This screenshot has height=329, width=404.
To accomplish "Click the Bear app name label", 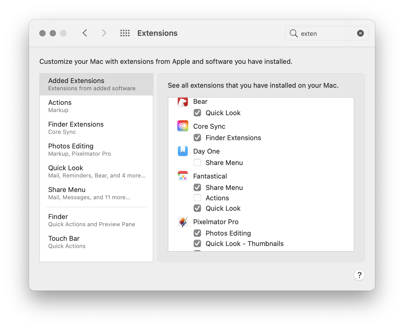I will tap(200, 101).
